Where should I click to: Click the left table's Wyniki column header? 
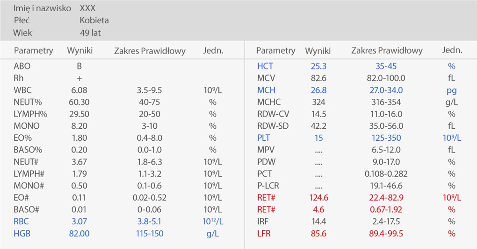click(79, 50)
